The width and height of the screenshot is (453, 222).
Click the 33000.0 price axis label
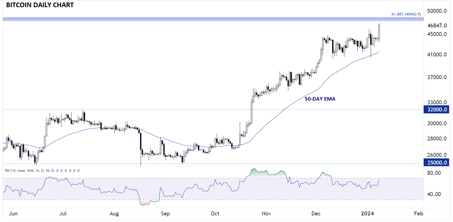point(437,102)
